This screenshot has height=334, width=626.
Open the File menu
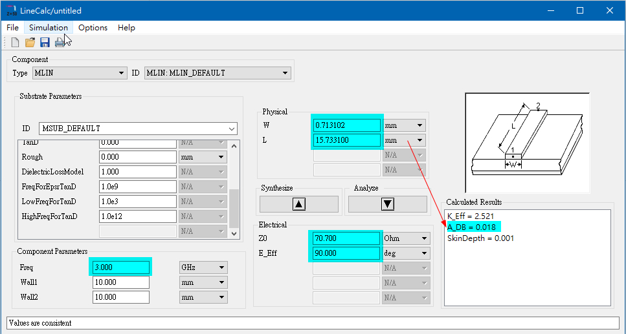coord(12,28)
